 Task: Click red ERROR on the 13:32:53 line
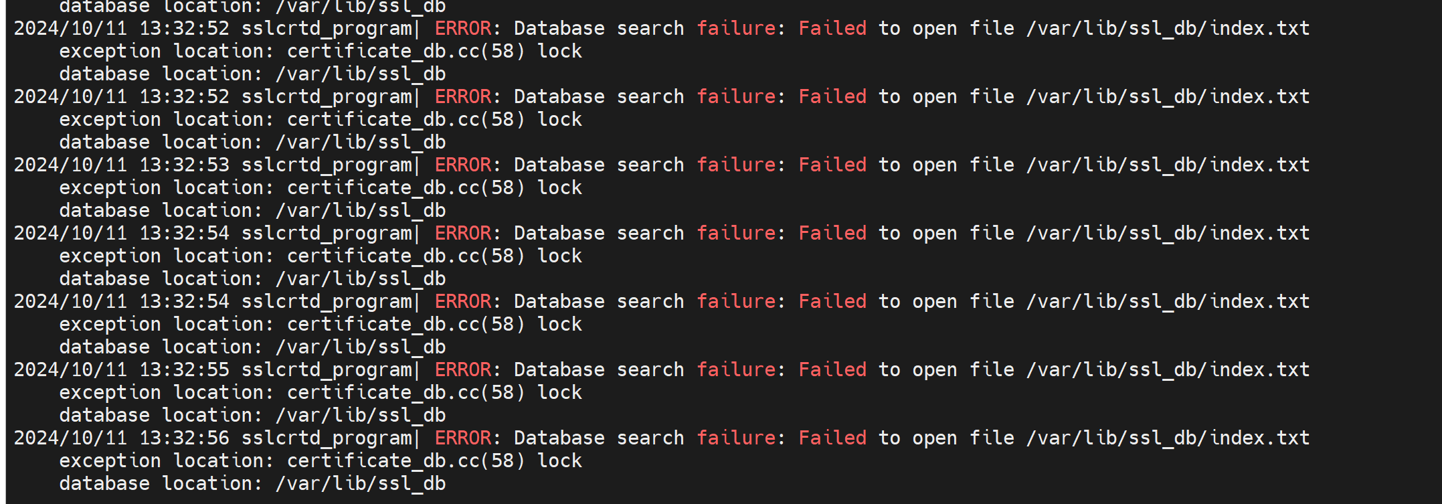(463, 165)
